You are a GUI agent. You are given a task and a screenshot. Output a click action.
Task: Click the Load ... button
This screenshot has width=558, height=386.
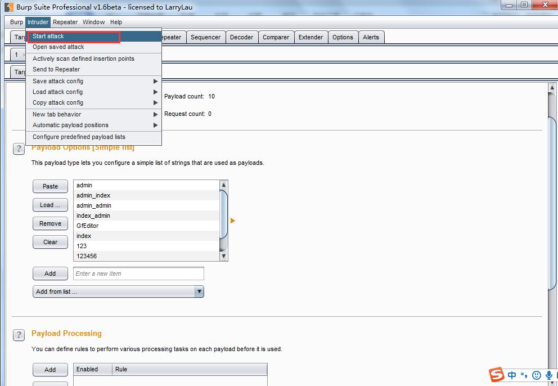pyautogui.click(x=50, y=205)
